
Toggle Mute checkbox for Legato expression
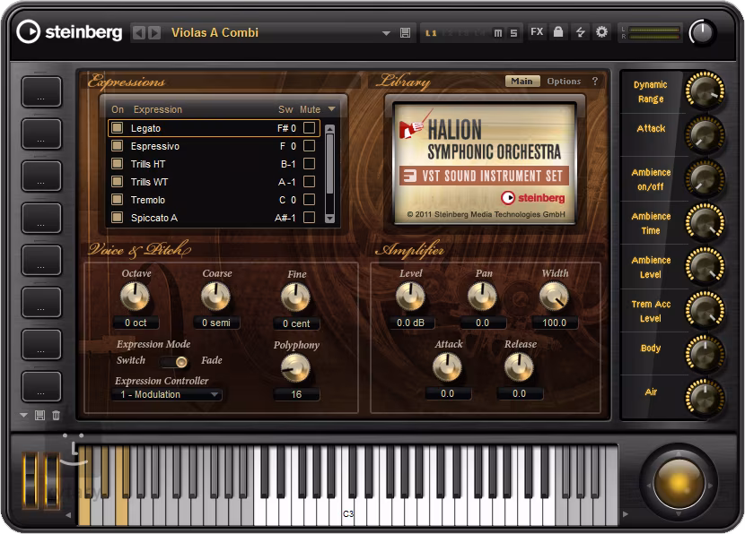pyautogui.click(x=309, y=128)
